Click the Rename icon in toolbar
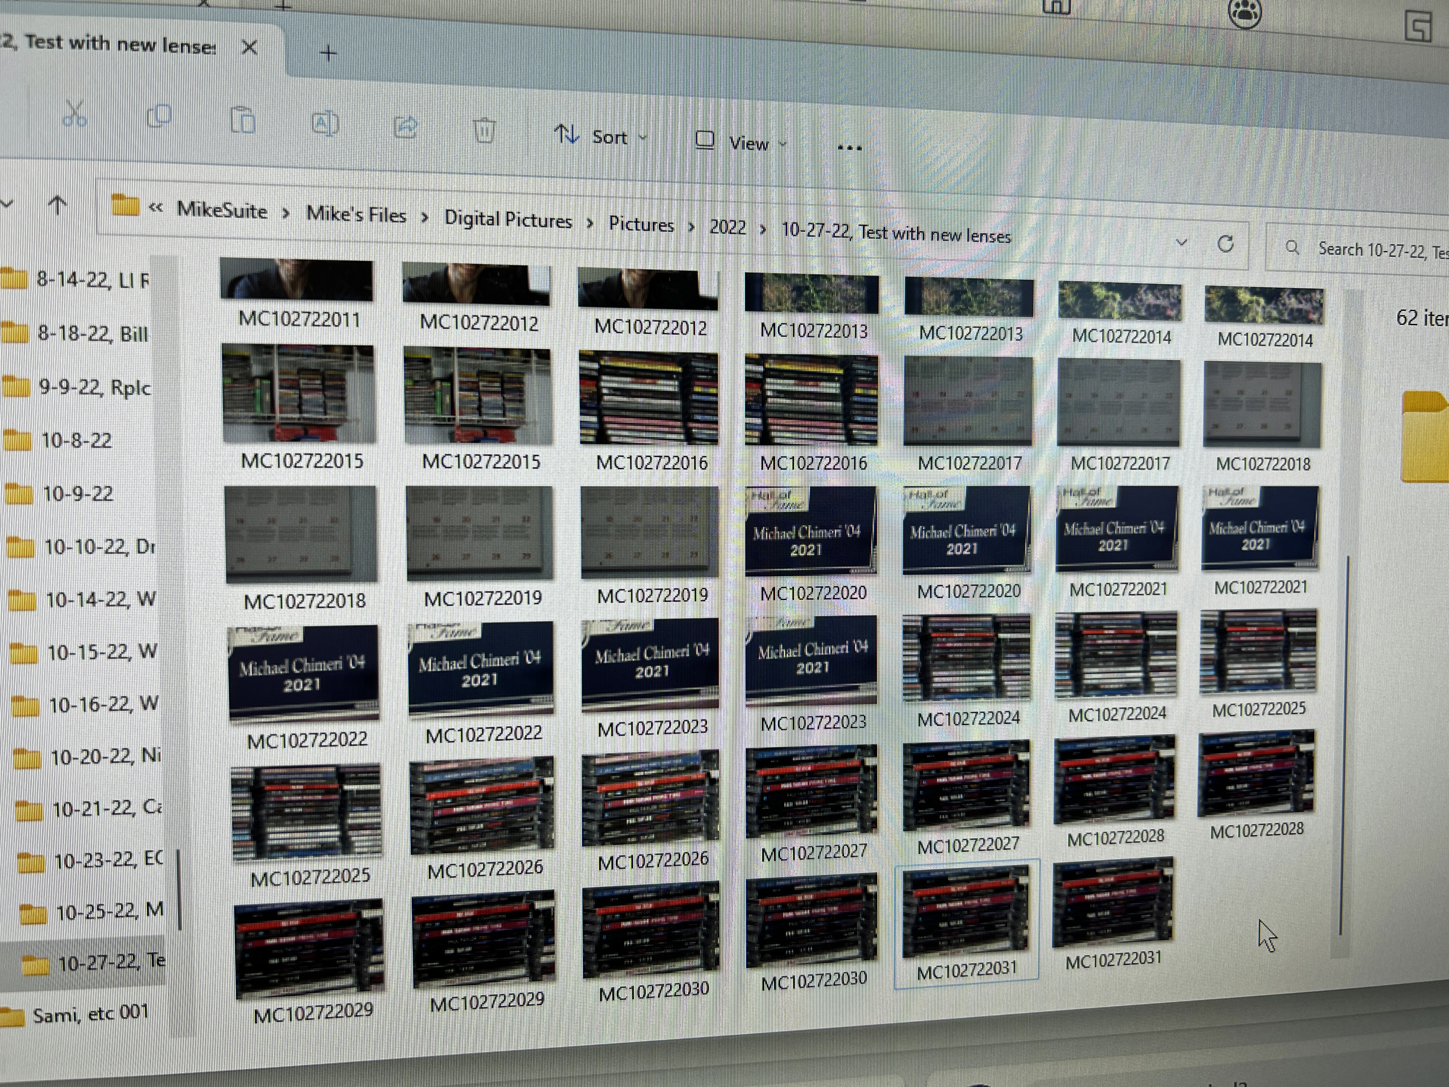The height and width of the screenshot is (1087, 1449). point(325,124)
